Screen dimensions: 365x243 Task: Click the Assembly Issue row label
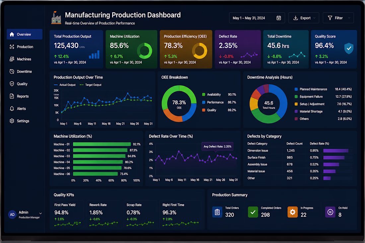(257, 164)
